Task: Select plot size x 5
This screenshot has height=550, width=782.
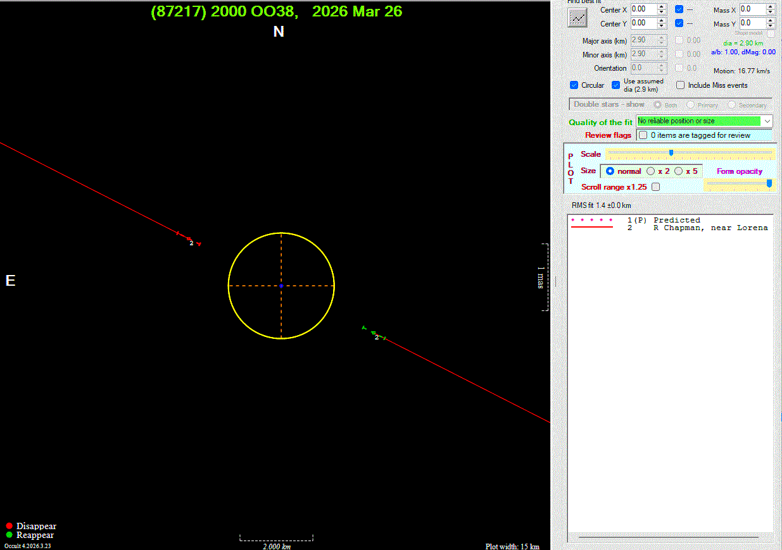Action: 678,171
